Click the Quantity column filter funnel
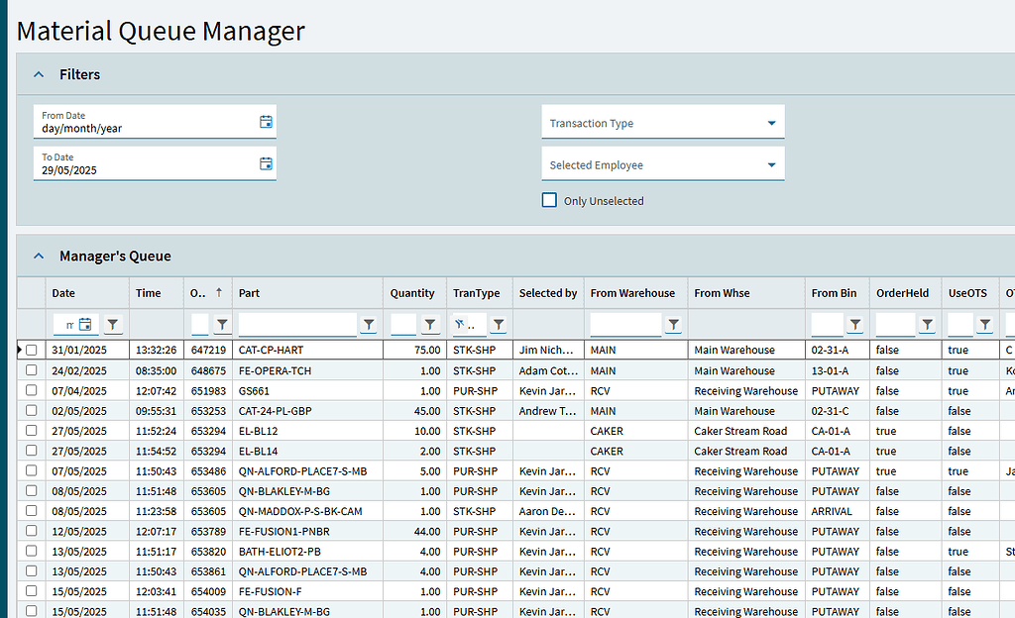1015x618 pixels. click(430, 324)
